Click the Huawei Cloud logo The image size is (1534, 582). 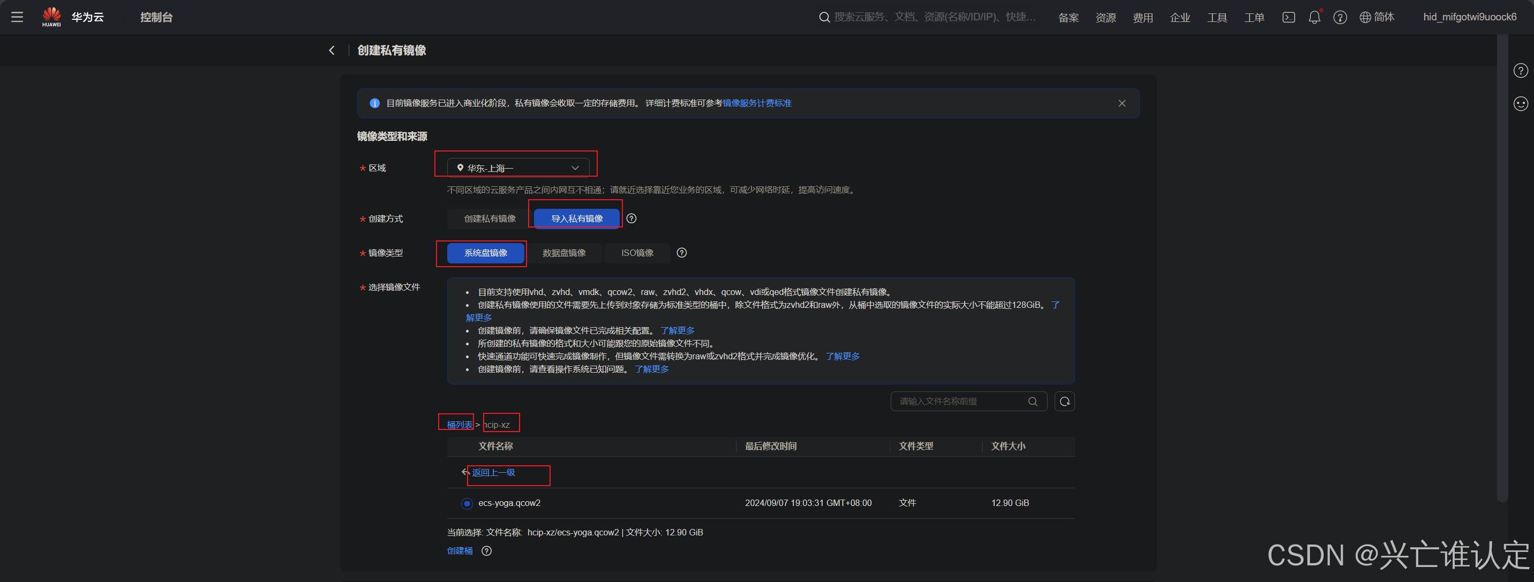pos(73,17)
